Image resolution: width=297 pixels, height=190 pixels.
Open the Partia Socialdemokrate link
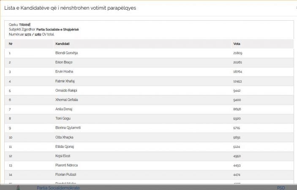pos(58,188)
